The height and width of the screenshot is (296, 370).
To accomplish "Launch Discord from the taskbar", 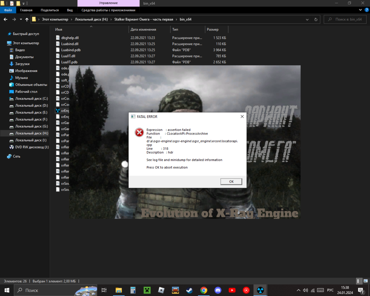I will (x=218, y=290).
